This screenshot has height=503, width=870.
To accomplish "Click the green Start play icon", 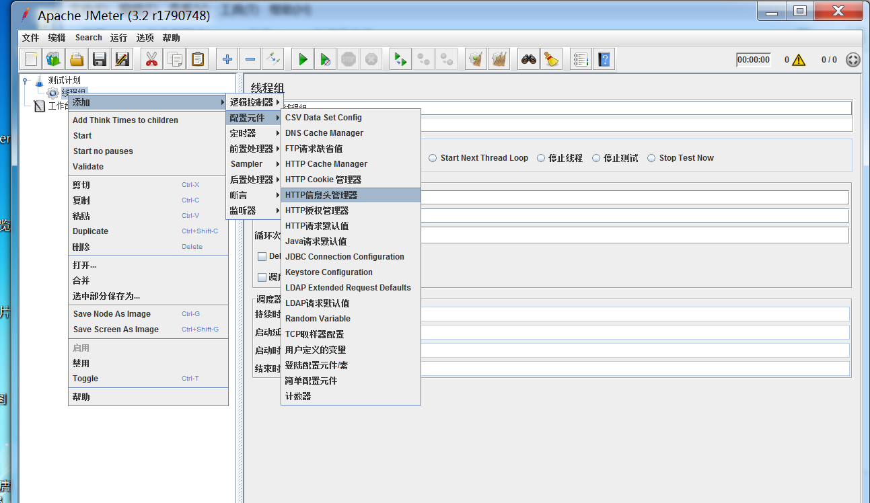I will 303,59.
